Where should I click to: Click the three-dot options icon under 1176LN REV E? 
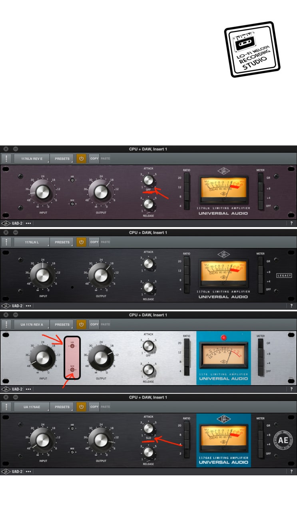[28, 223]
